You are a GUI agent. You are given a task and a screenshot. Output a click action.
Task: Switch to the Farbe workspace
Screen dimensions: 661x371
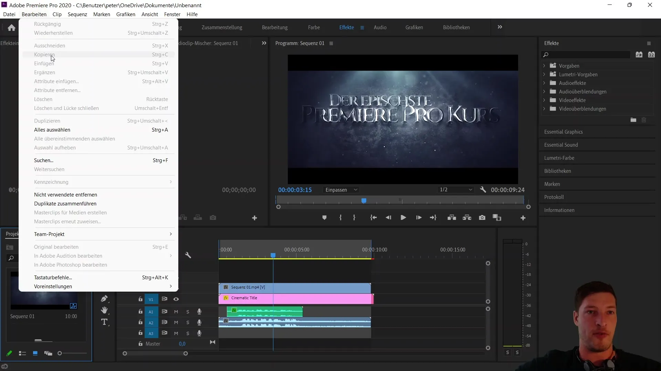314,27
